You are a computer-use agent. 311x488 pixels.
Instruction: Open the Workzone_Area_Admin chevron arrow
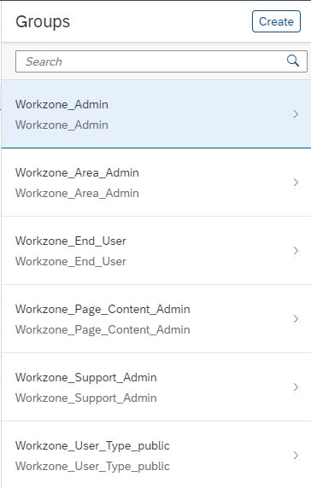pyautogui.click(x=296, y=183)
